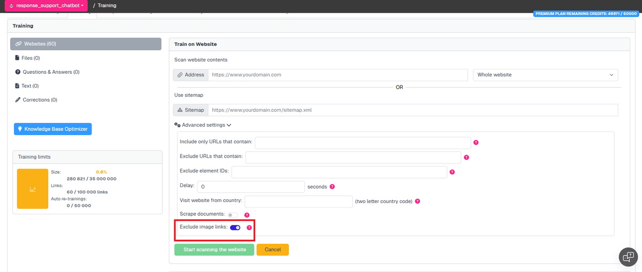The image size is (642, 272).
Task: Open Questions & Answers (0) section
Action: point(47,72)
